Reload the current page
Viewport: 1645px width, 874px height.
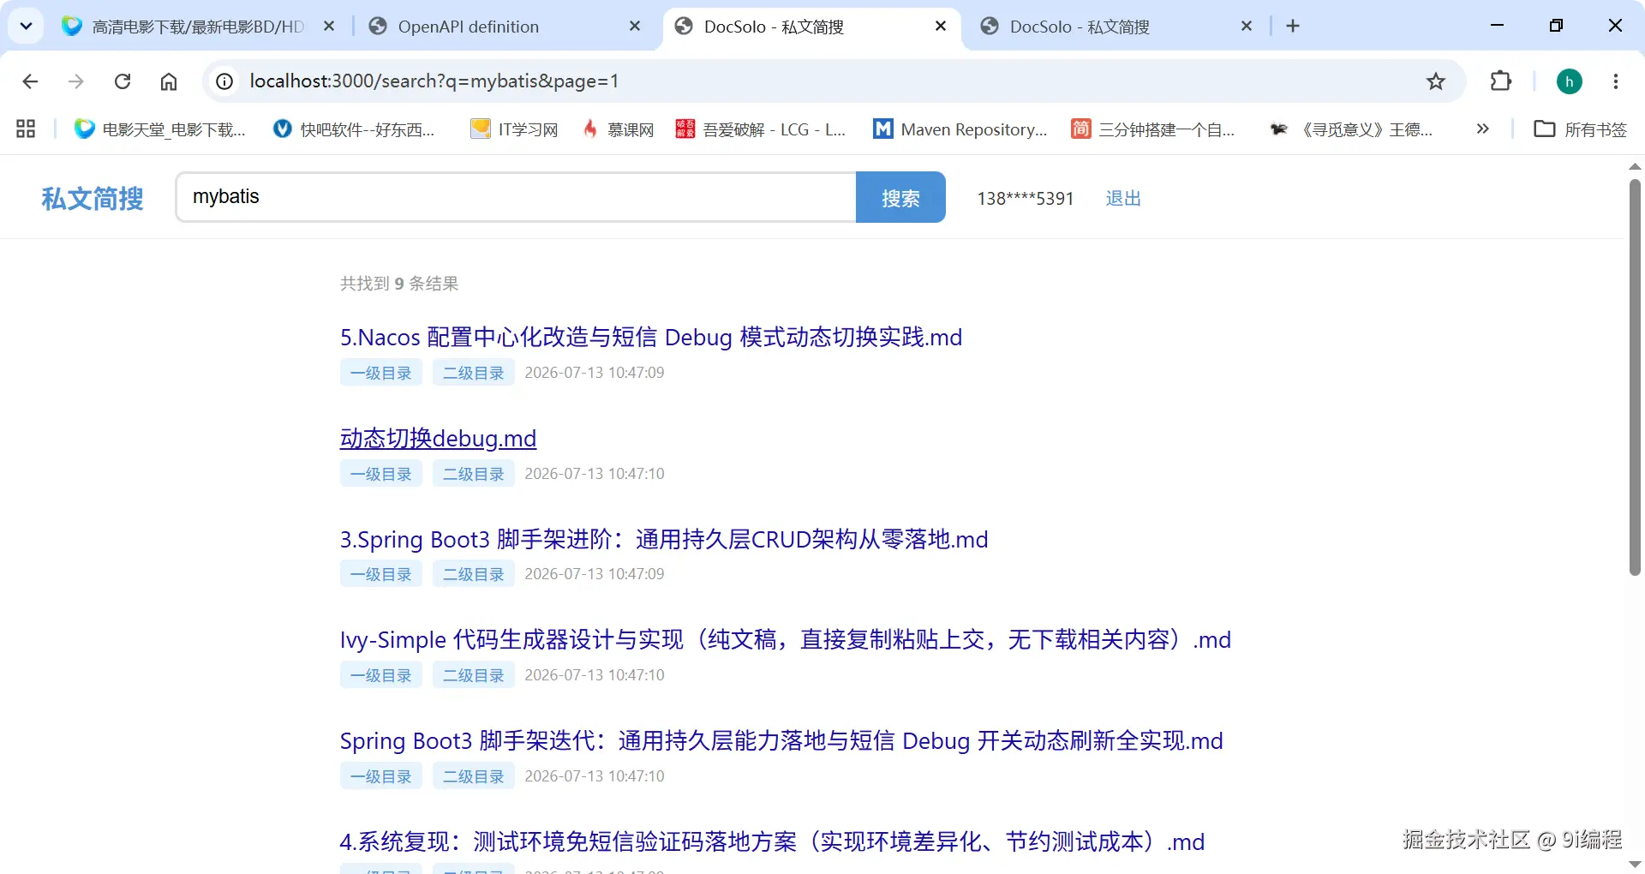pos(123,81)
